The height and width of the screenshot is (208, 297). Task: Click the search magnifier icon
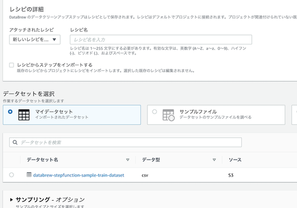click(15, 142)
